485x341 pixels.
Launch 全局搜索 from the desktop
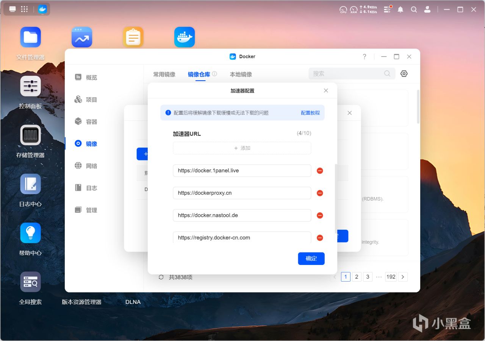[x=30, y=282]
